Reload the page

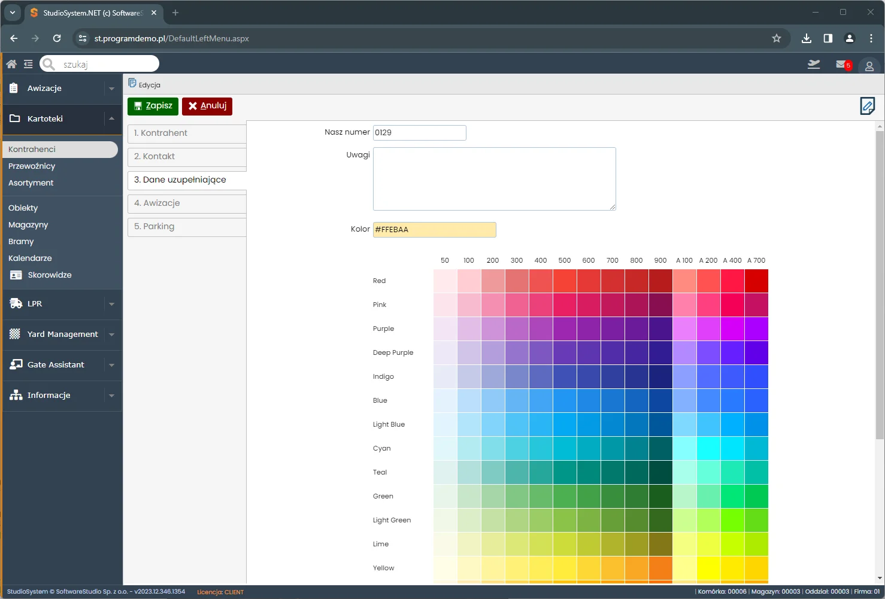click(57, 38)
